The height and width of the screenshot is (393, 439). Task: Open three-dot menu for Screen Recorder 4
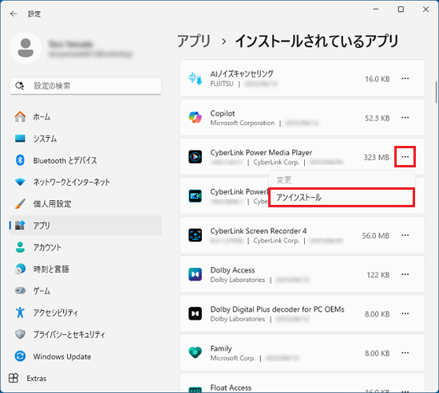405,235
